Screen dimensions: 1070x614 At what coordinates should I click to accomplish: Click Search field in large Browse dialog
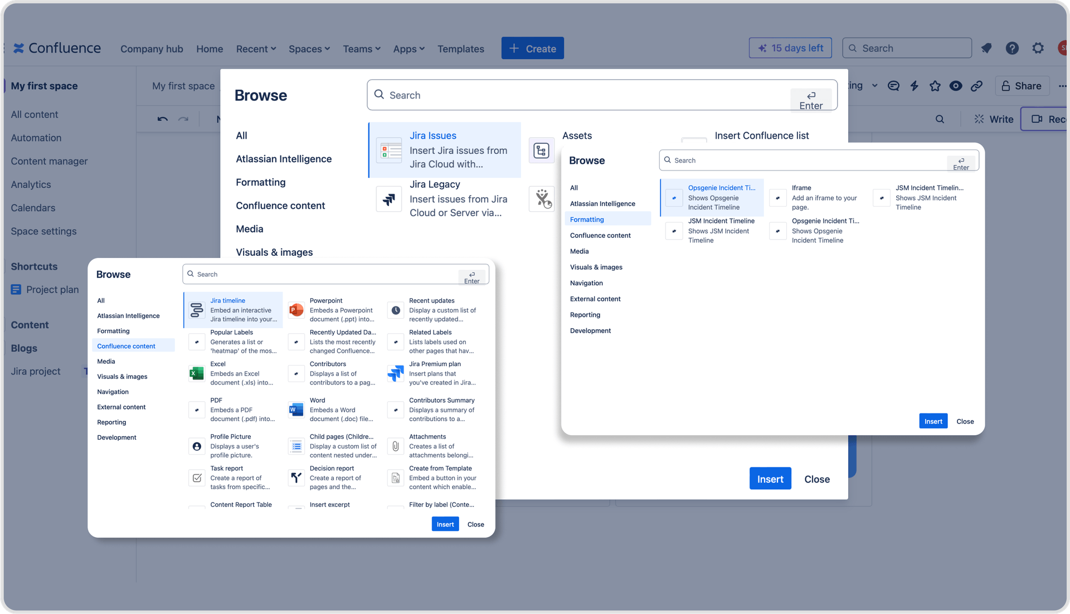pos(602,95)
